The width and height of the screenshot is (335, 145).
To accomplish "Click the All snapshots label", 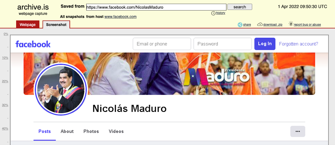I will [72, 17].
